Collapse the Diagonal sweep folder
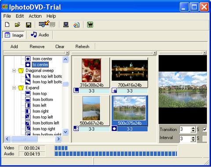 pyautogui.click(x=14, y=71)
